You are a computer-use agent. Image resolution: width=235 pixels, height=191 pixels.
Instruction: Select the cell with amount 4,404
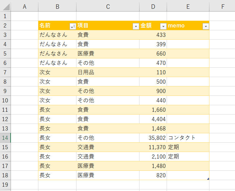click(153, 119)
